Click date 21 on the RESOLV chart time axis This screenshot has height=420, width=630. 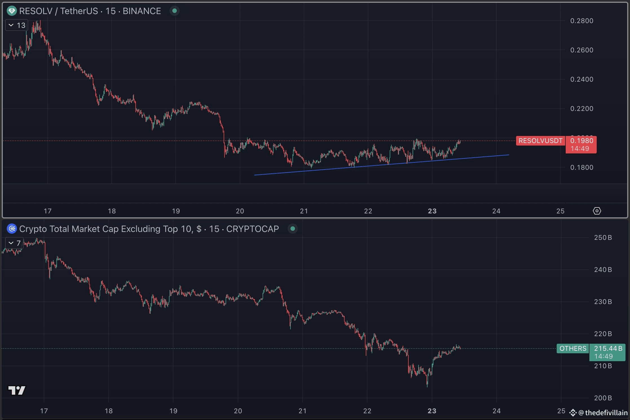(304, 211)
